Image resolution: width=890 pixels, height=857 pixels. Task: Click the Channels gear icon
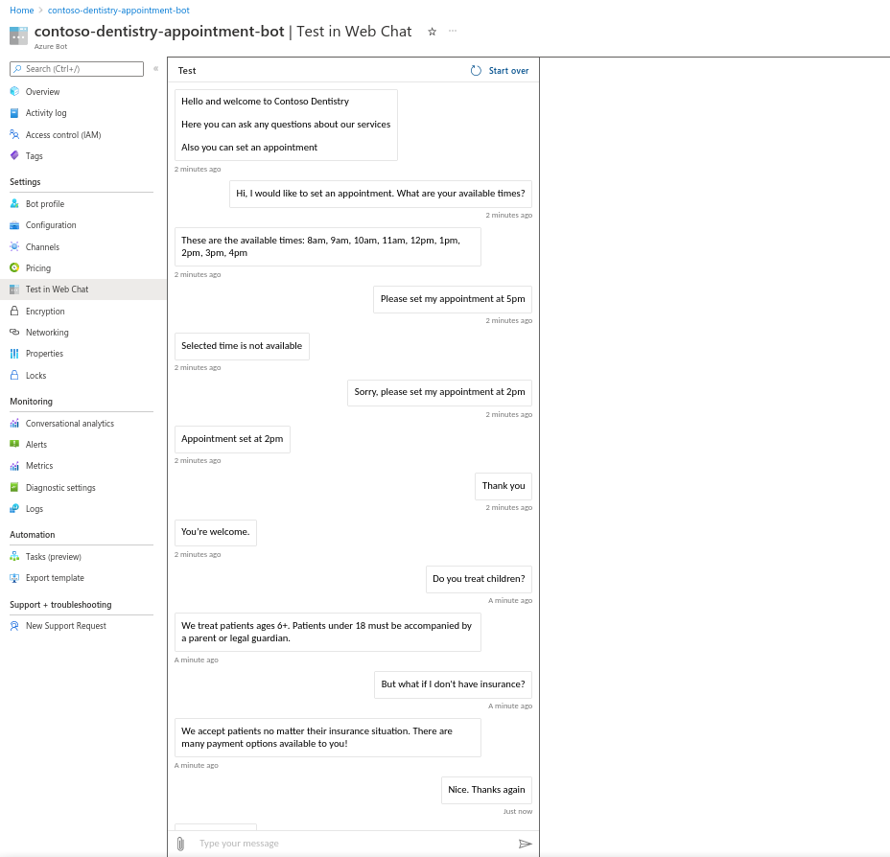(x=14, y=246)
